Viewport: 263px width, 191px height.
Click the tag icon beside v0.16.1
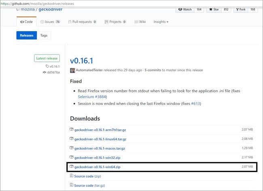click(x=47, y=66)
